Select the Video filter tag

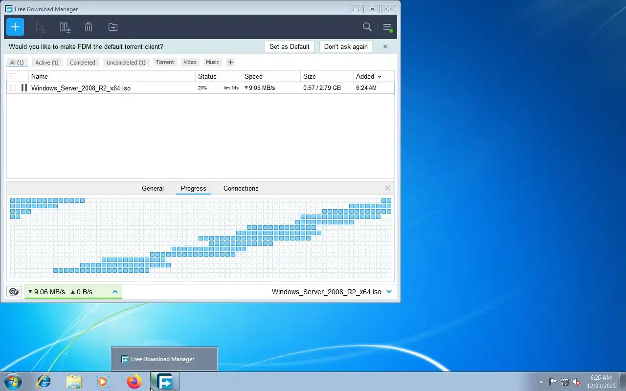click(x=190, y=62)
